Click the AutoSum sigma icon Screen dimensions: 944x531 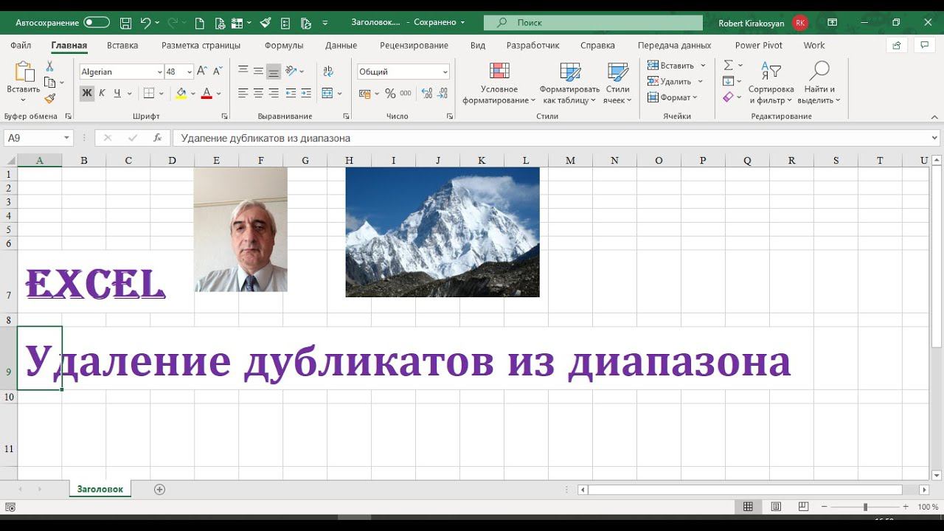(729, 65)
